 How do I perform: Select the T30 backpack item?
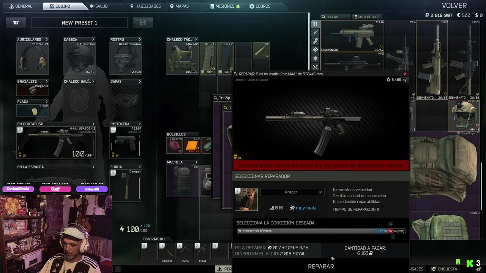(182, 181)
